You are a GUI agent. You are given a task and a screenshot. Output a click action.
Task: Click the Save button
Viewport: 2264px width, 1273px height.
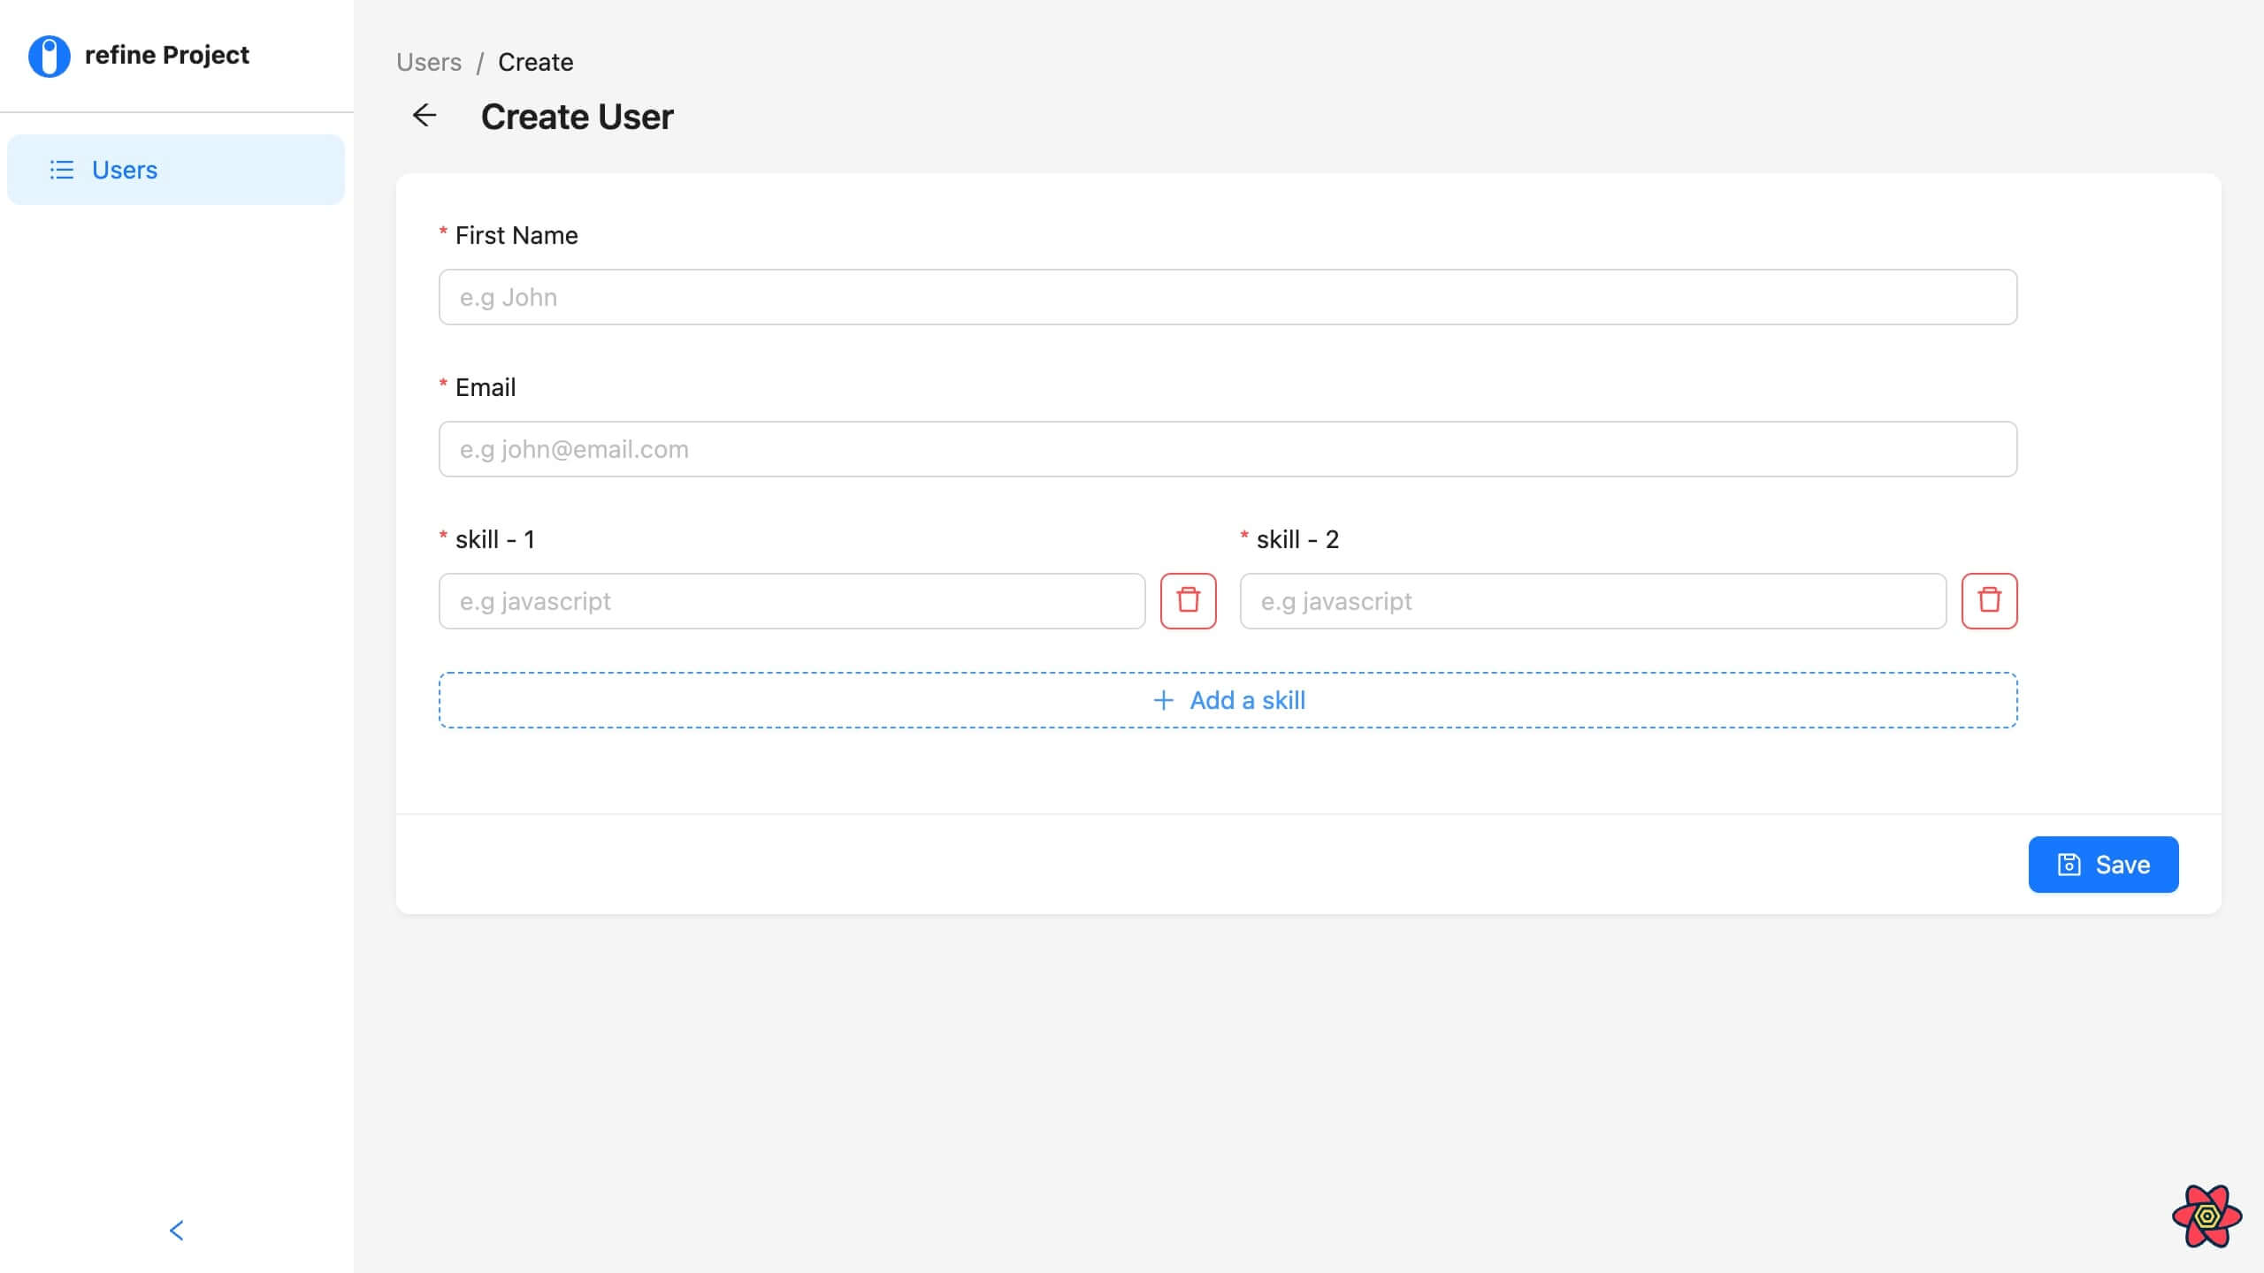coord(2103,865)
